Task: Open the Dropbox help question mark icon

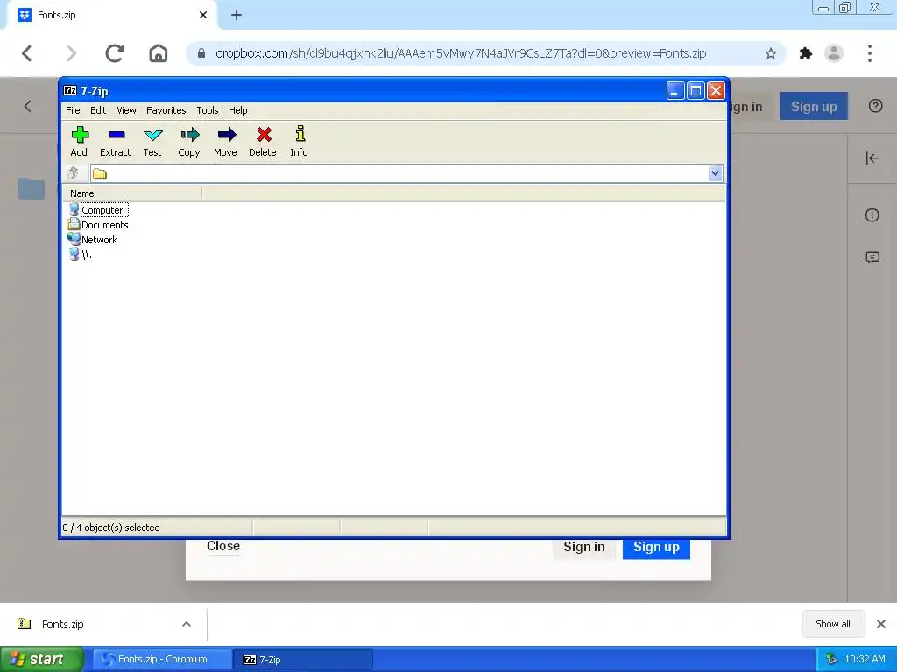Action: (x=875, y=106)
